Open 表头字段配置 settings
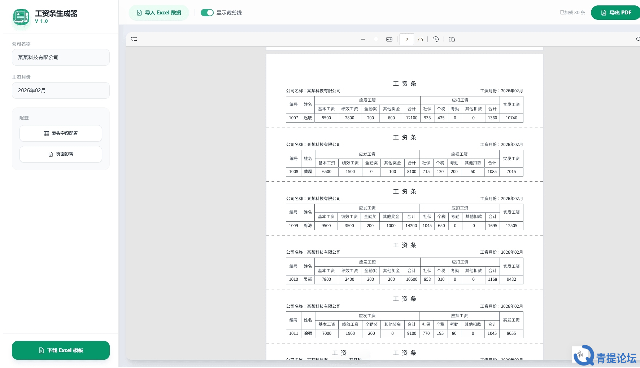The image size is (640, 368). [61, 133]
